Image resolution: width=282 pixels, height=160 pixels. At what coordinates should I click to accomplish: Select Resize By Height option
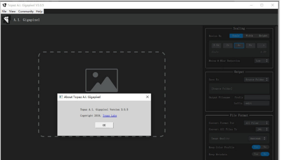click(263, 36)
